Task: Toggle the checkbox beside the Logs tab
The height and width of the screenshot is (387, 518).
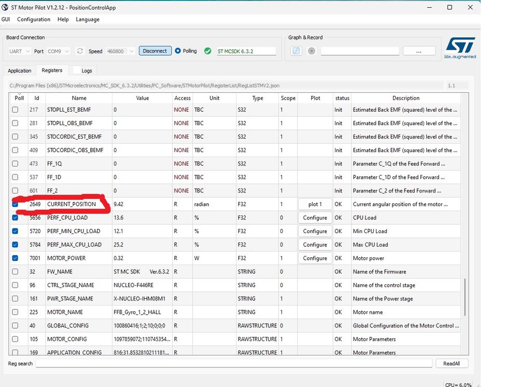Action: (76, 71)
